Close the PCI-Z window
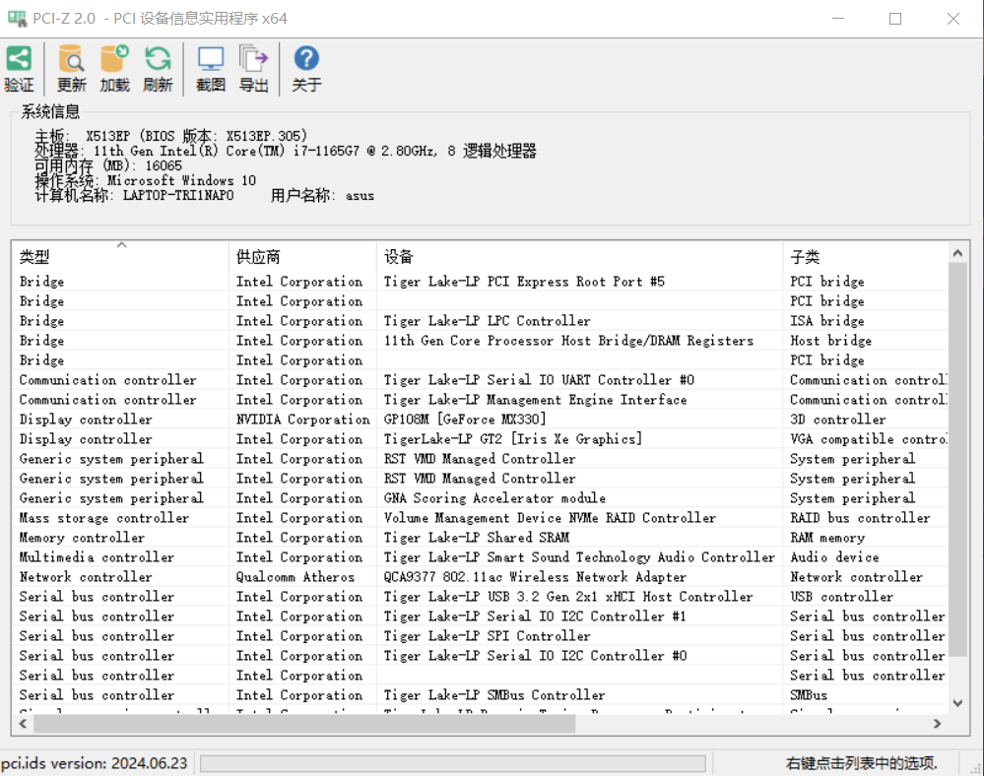Image resolution: width=984 pixels, height=776 pixels. tap(953, 18)
